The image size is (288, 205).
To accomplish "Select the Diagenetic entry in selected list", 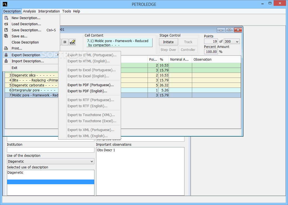I will point(50,173).
